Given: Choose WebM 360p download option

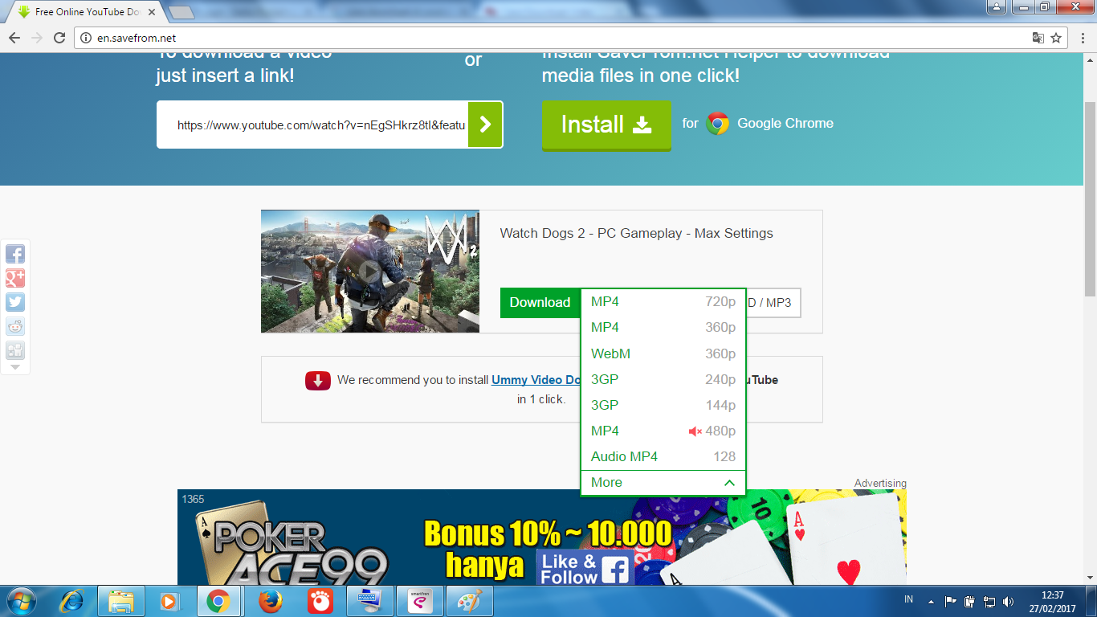Looking at the screenshot, I should coord(663,353).
